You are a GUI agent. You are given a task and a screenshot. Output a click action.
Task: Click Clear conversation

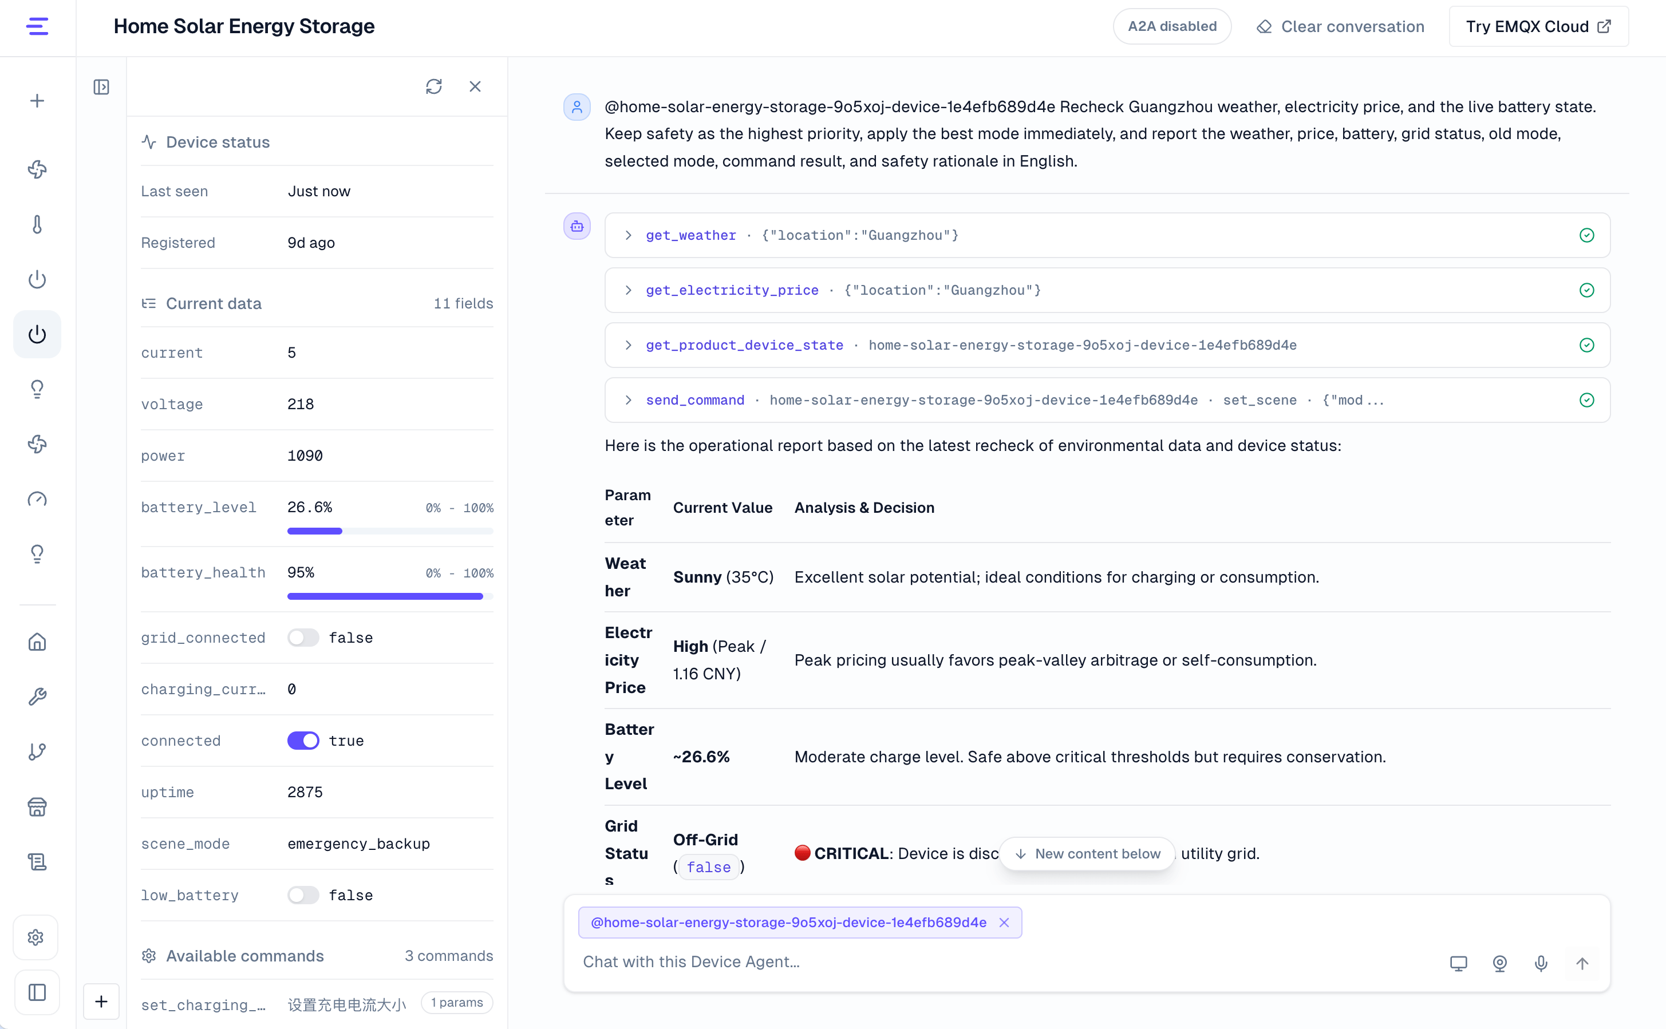(x=1340, y=26)
